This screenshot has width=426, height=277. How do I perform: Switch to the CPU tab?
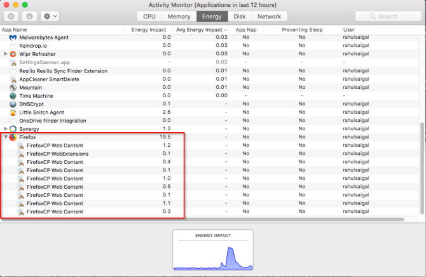coord(149,17)
